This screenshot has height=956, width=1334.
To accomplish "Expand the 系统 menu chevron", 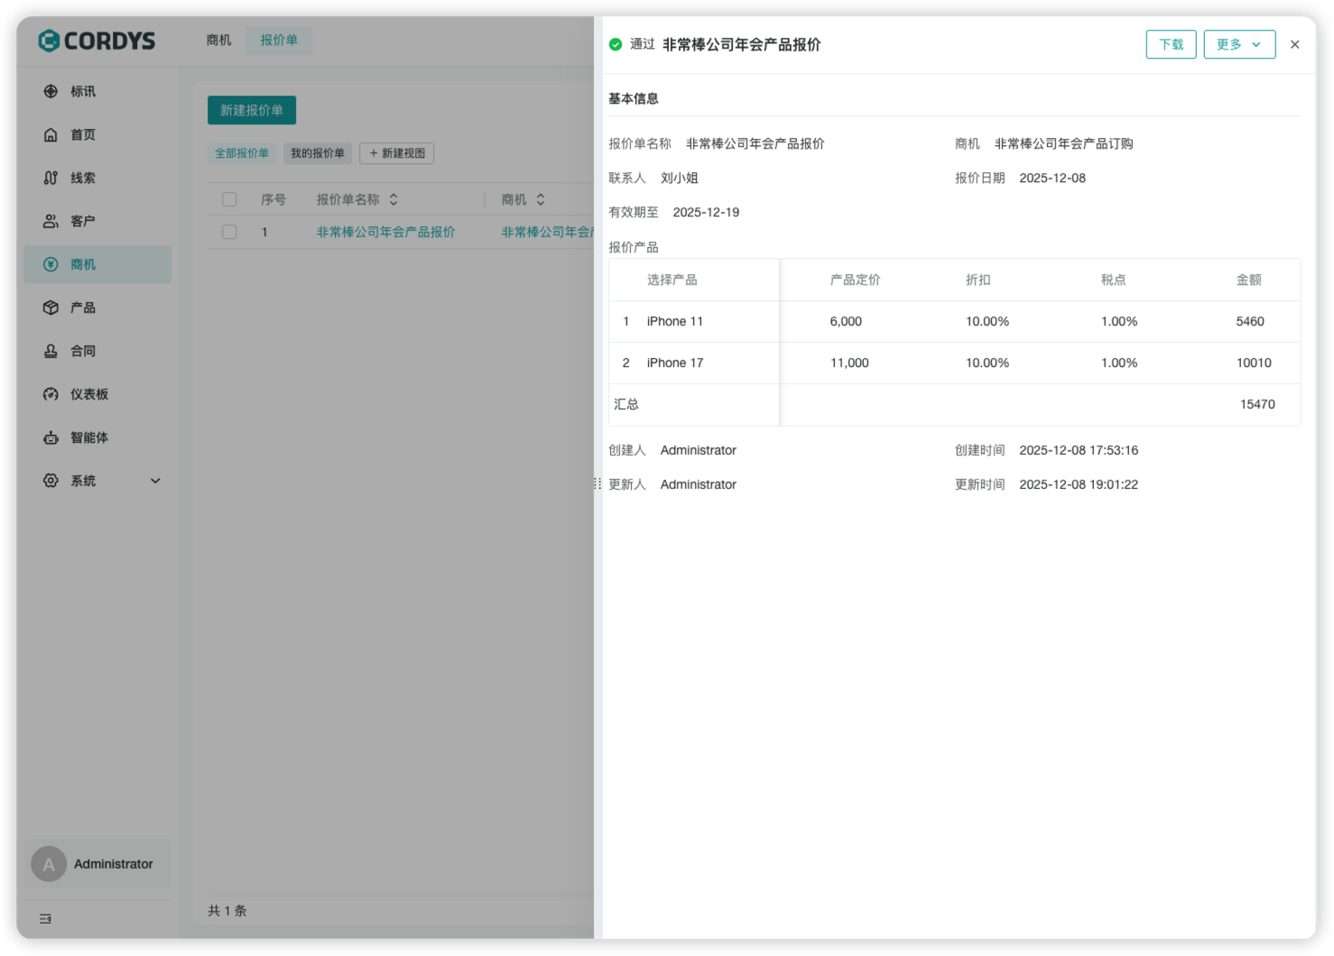I will [155, 481].
